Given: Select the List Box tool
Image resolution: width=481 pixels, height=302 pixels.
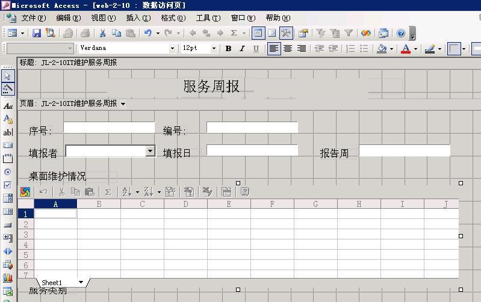Looking at the screenshot, I should (x=8, y=212).
